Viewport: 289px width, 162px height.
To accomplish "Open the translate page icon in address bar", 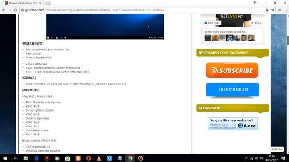I will coord(267,10).
